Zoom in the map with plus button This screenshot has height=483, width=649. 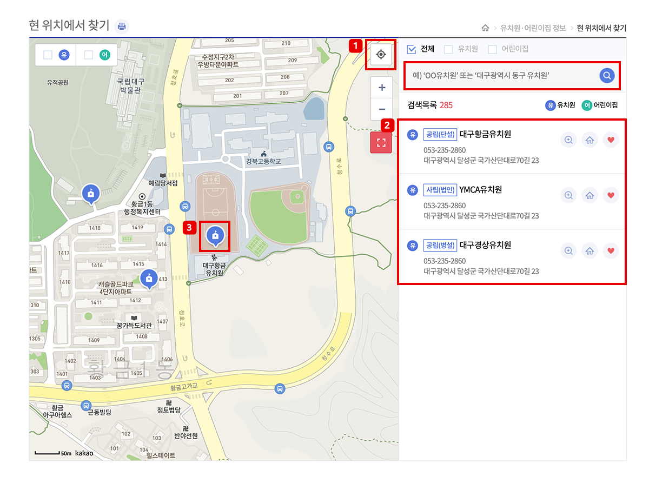tap(382, 88)
